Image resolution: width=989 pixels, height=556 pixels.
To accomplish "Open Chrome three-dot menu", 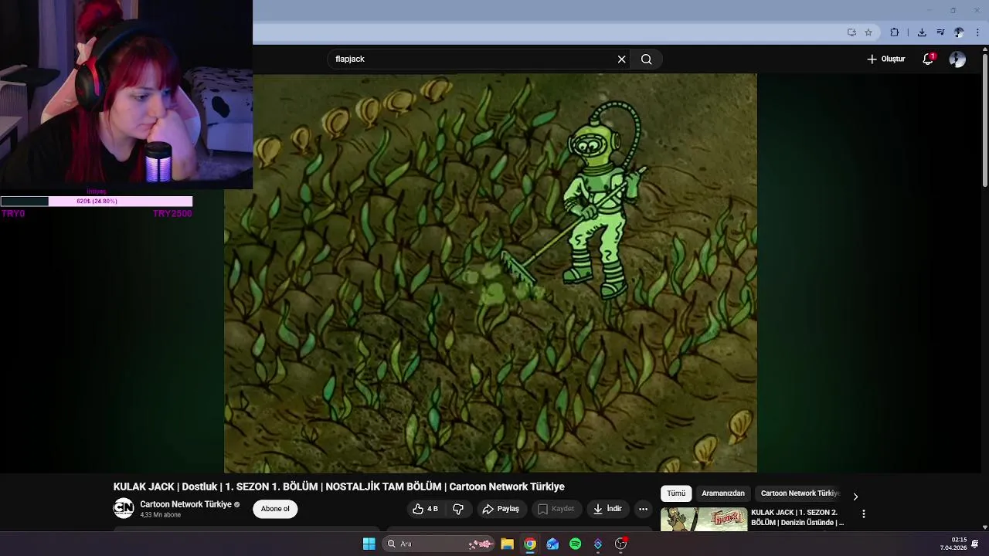I will 977,32.
